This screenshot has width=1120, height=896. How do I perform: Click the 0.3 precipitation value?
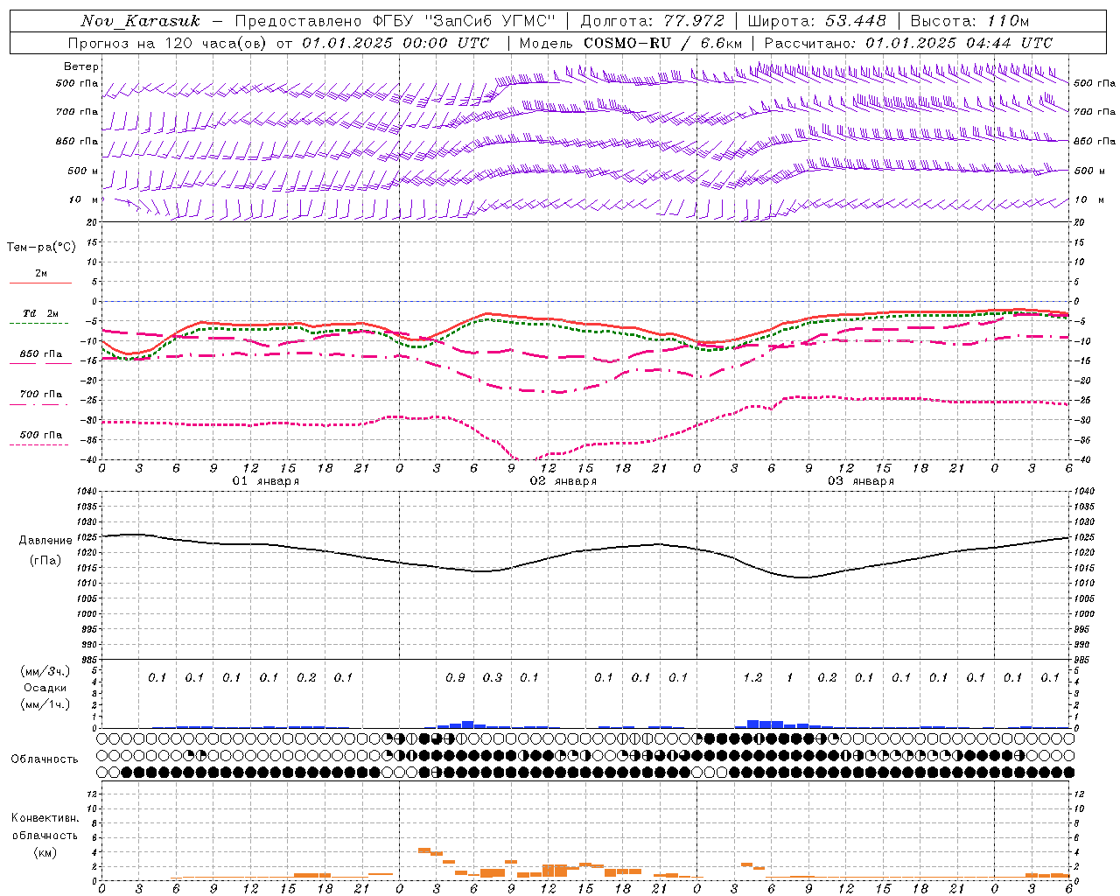pos(493,677)
